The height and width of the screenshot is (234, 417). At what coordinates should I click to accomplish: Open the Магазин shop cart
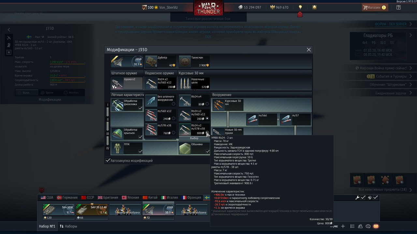pos(374,7)
